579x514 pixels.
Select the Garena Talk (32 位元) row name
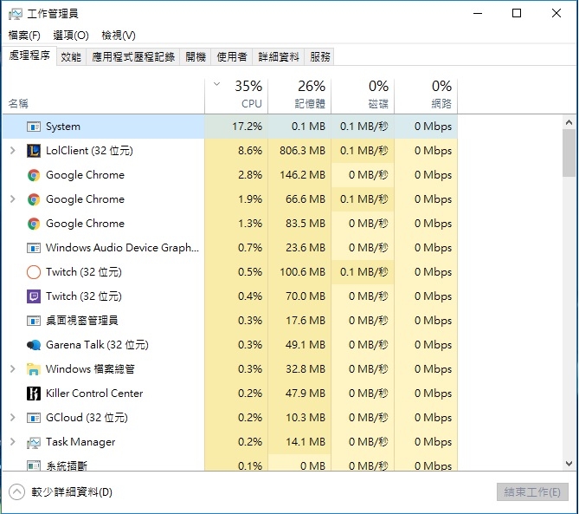click(97, 345)
